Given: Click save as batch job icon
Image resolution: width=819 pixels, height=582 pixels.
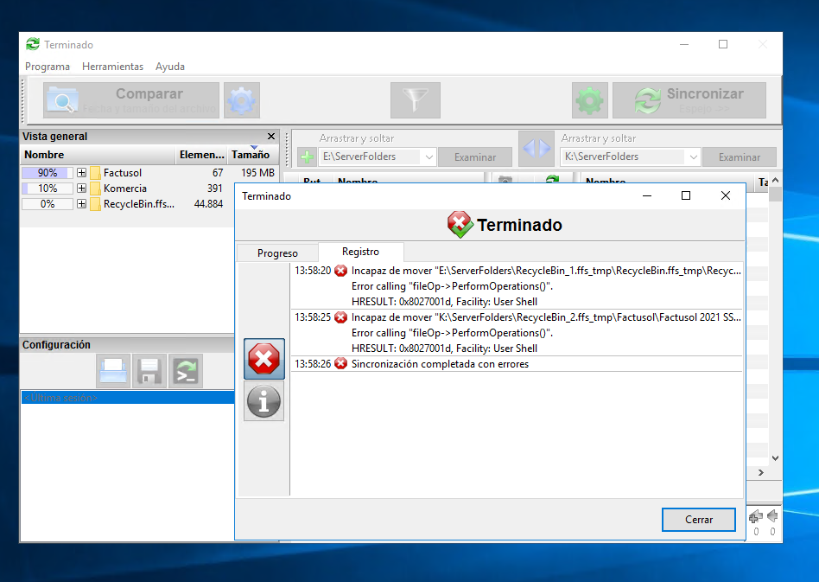Looking at the screenshot, I should point(186,371).
